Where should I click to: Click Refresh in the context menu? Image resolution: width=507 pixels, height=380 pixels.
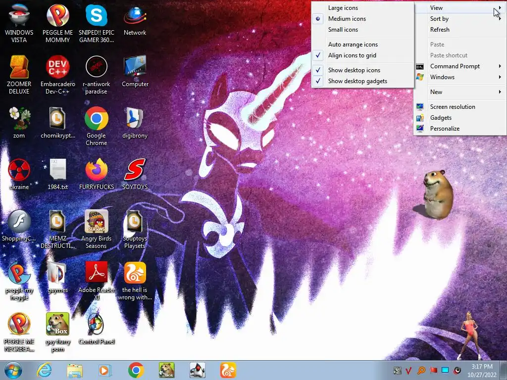point(460,29)
